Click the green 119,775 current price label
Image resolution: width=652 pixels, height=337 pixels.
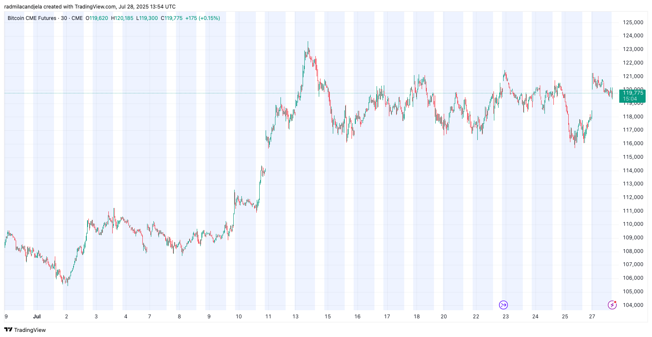(x=632, y=93)
